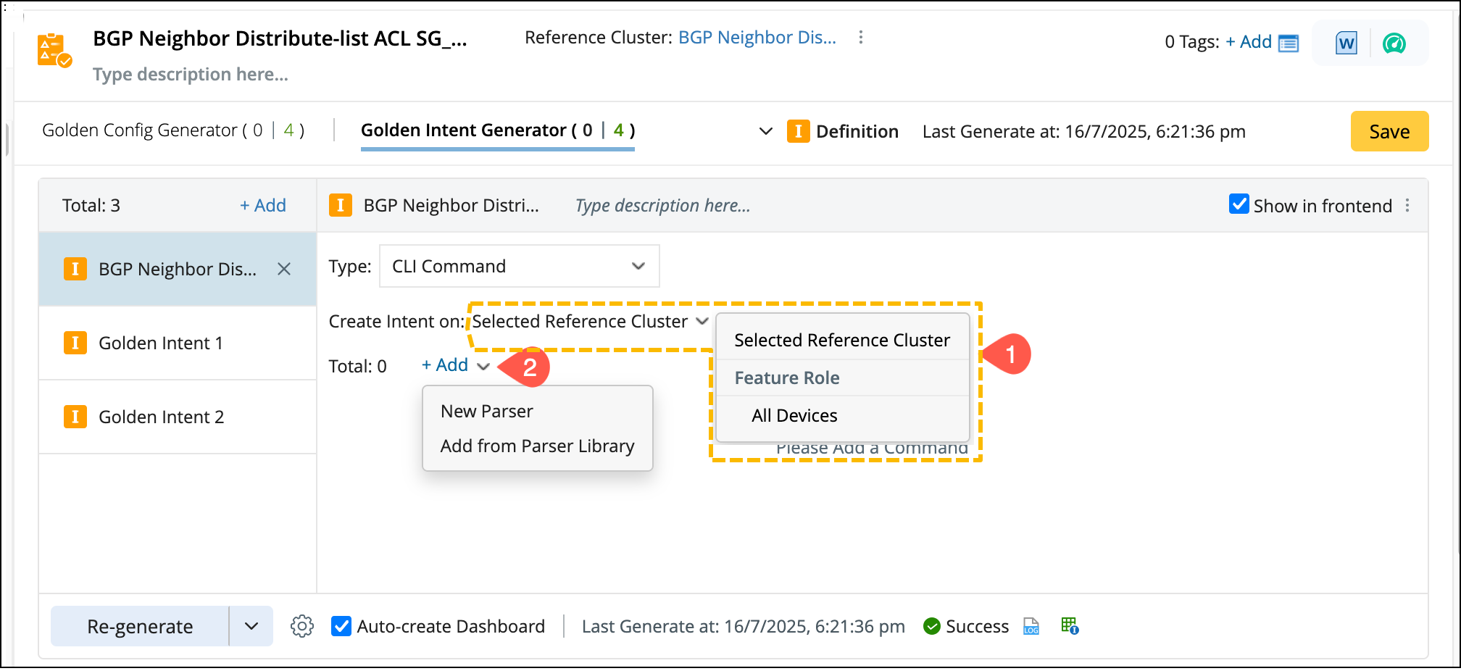Open the Type CLI Command dropdown
Image resolution: width=1461 pixels, height=671 pixels.
[x=519, y=266]
